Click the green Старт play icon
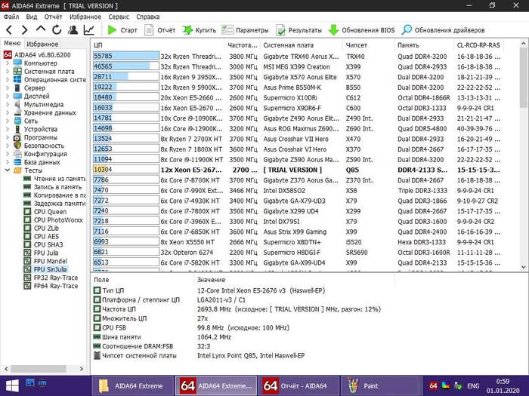Screen dimensions: 529x396 pyautogui.click(x=112, y=30)
